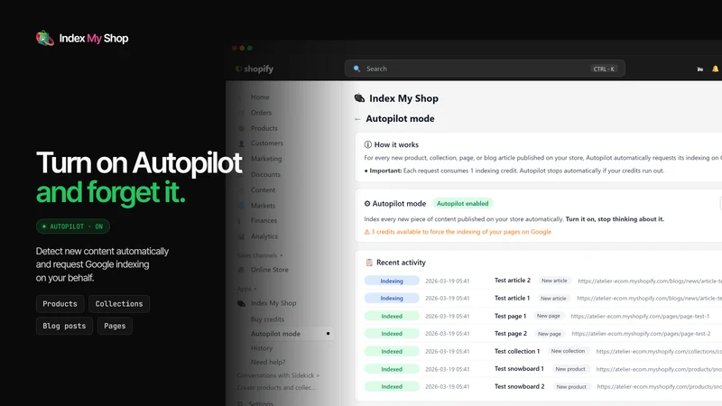The width and height of the screenshot is (722, 406).
Task: Open the notifications bell icon
Action: click(715, 69)
